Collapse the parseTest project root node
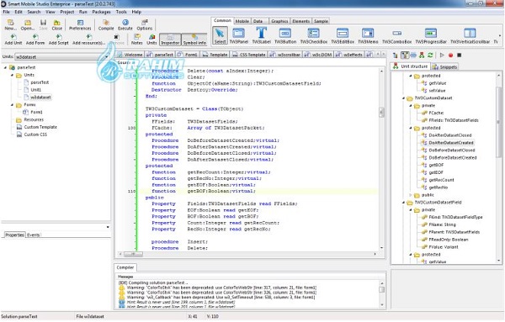Image resolution: width=505 pixels, height=322 pixels. [5, 67]
